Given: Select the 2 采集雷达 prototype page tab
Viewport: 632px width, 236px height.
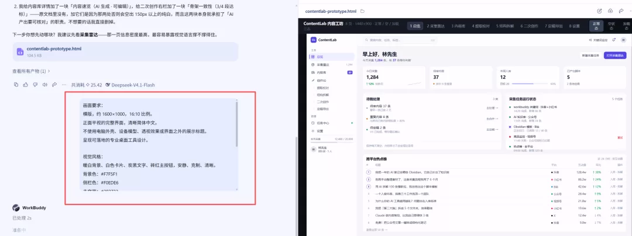Looking at the screenshot, I should coord(436,26).
